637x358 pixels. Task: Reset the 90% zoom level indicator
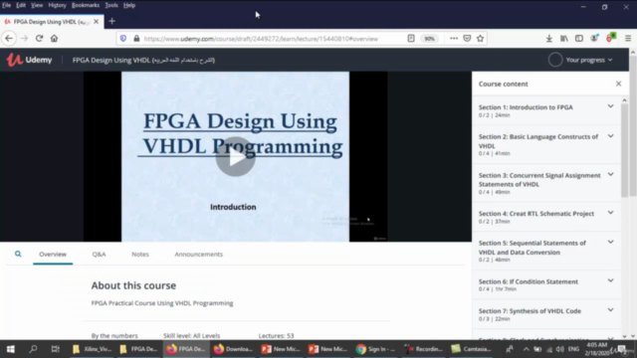tap(429, 39)
